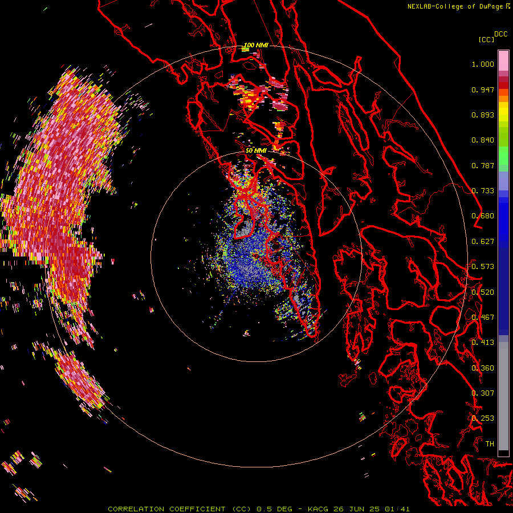Click the DCC product label
Image resolution: width=513 pixels, height=513 pixels.
pyautogui.click(x=500, y=34)
